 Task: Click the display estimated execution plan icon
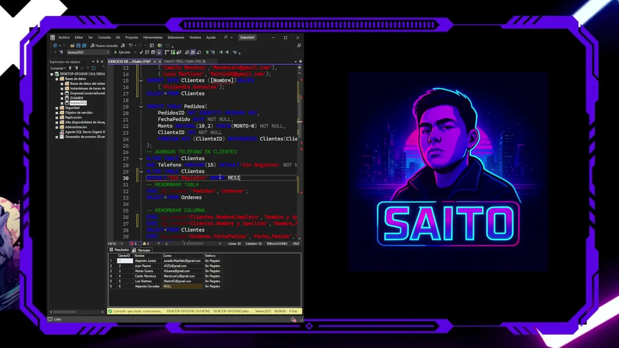[147, 52]
